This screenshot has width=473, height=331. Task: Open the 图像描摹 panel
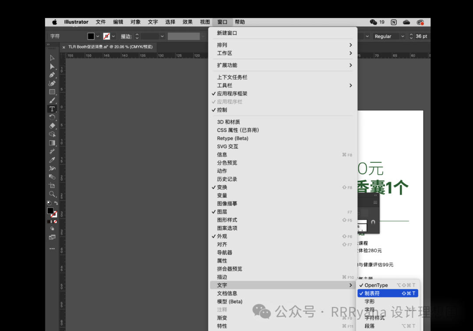(x=282, y=204)
